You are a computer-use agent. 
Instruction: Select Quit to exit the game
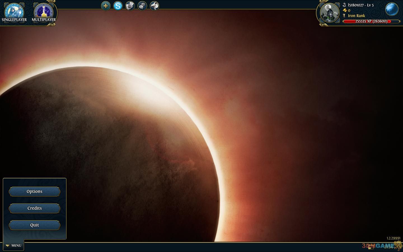[x=34, y=225]
